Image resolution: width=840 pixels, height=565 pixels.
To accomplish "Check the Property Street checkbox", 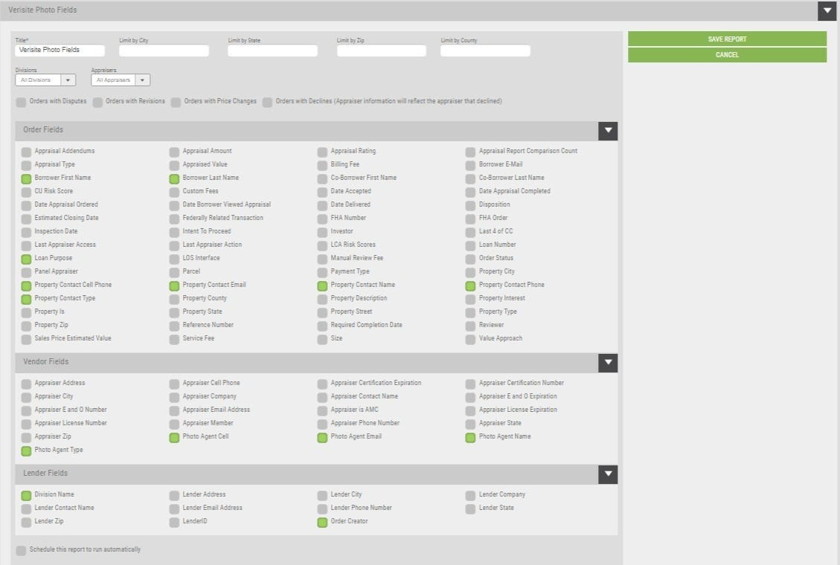I will (x=322, y=312).
